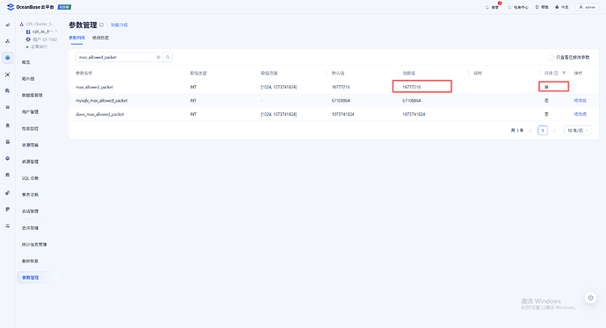This screenshot has width=606, height=328.
Task: Switch to the 修改历史 tab
Action: click(100, 38)
